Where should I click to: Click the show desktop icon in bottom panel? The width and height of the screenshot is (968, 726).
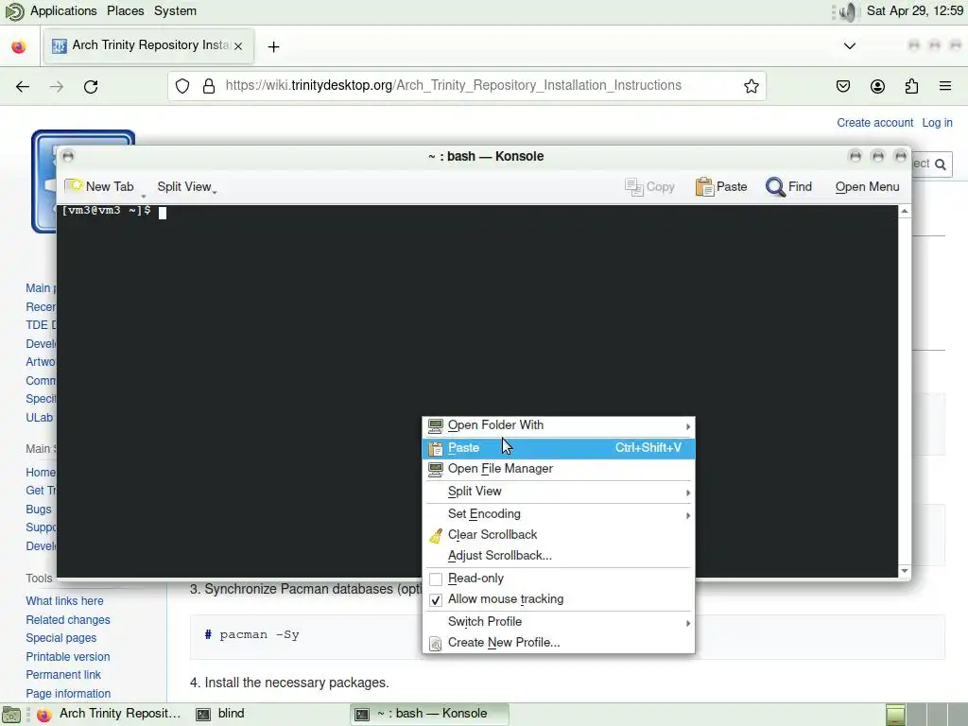coord(11,715)
